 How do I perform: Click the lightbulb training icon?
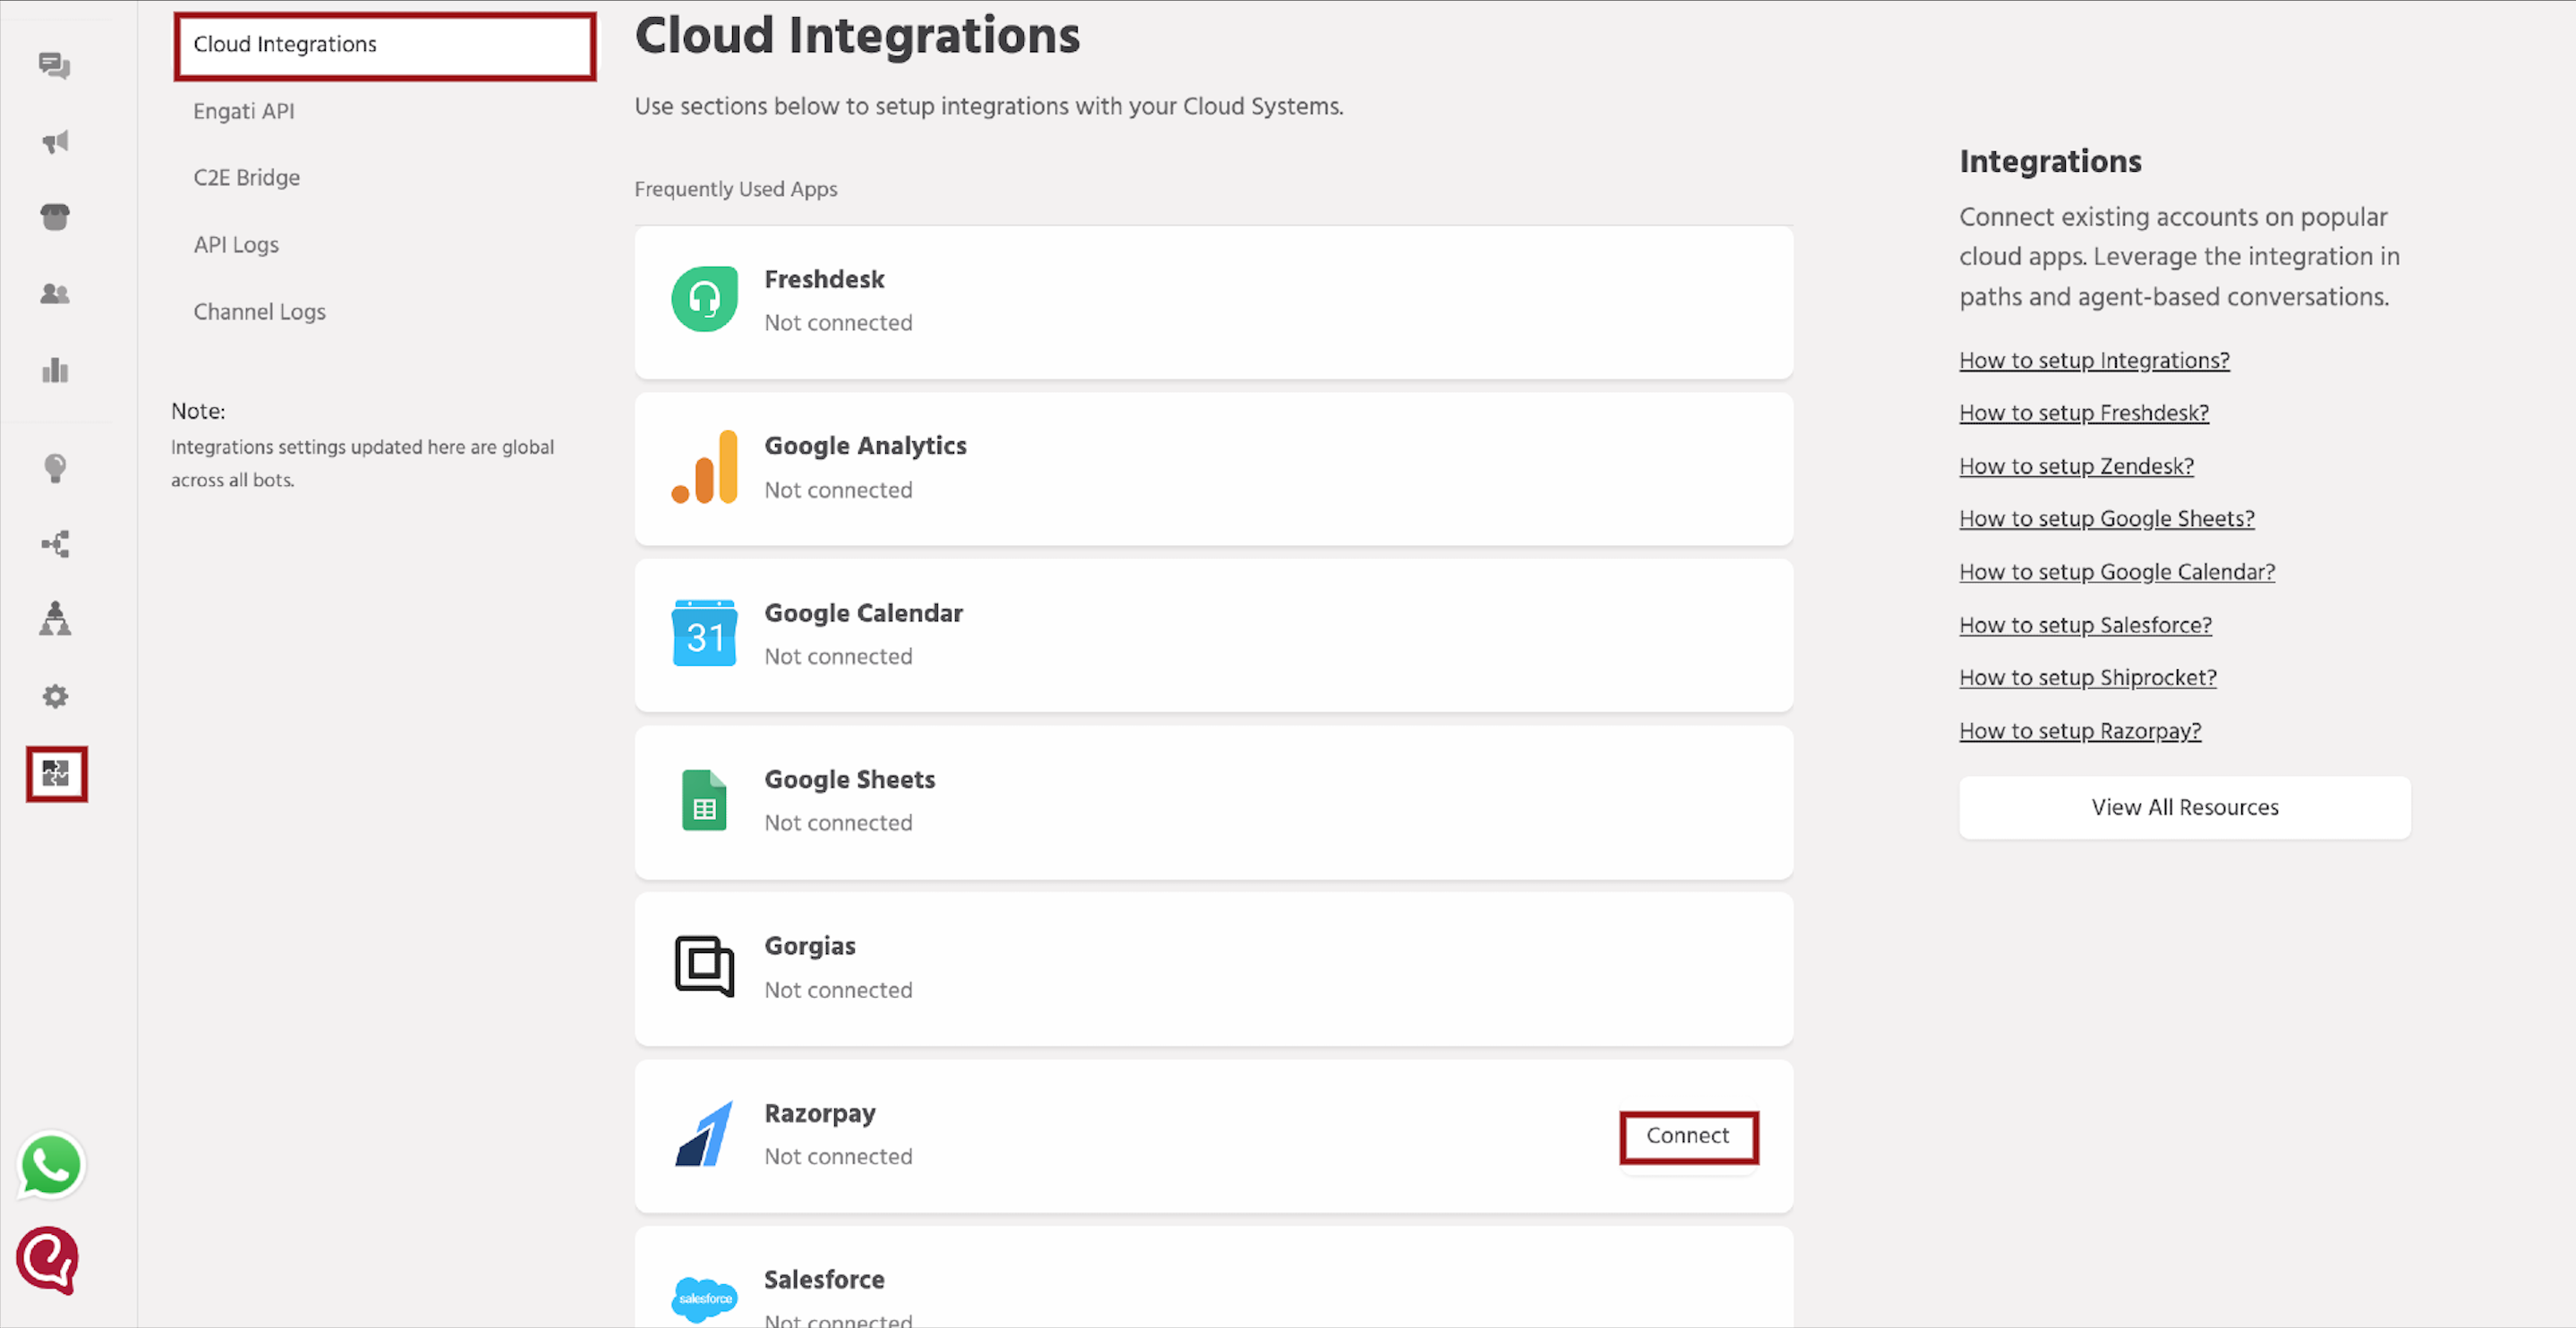[55, 468]
